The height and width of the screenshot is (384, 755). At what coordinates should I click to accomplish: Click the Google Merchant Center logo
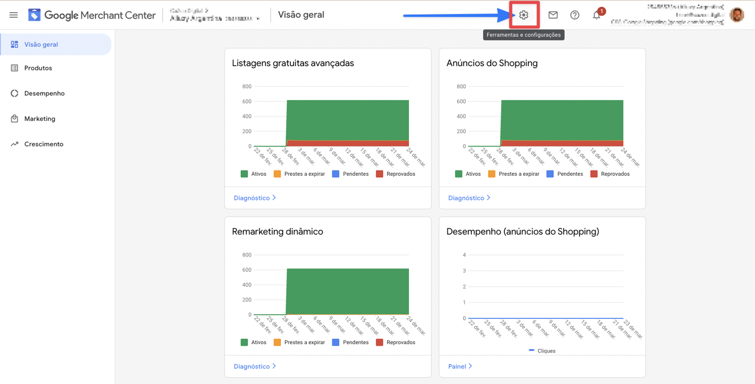coord(92,15)
